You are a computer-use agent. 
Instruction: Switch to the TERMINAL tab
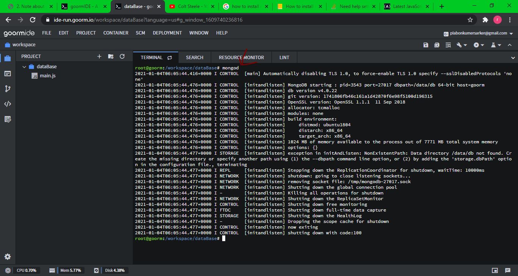click(155, 58)
